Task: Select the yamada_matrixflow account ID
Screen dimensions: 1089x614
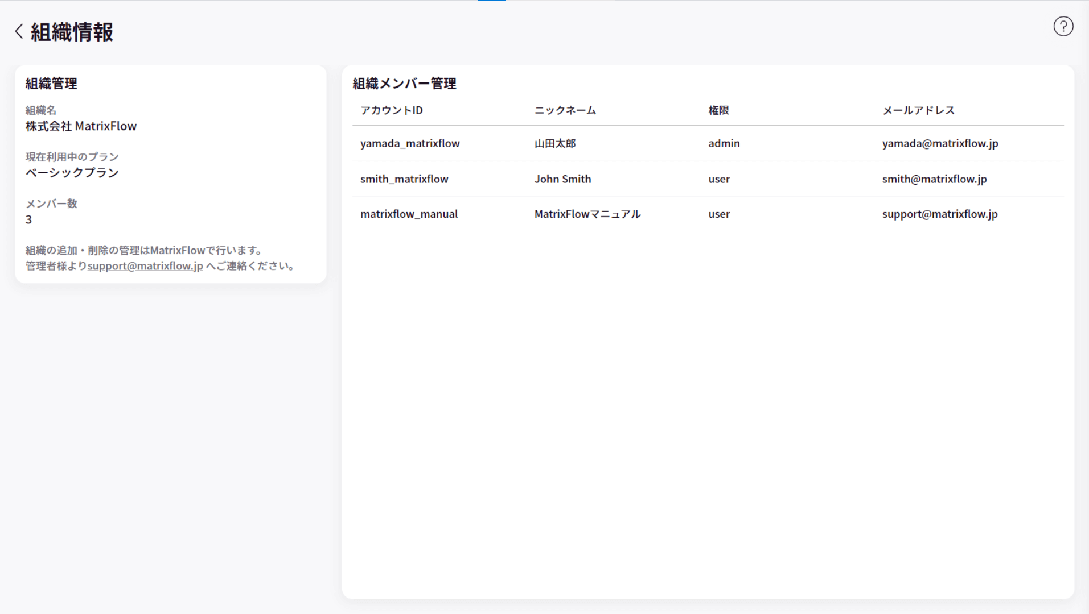Action: pyautogui.click(x=410, y=143)
